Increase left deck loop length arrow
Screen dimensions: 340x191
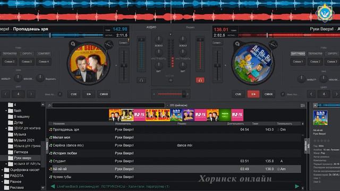pos(31,94)
